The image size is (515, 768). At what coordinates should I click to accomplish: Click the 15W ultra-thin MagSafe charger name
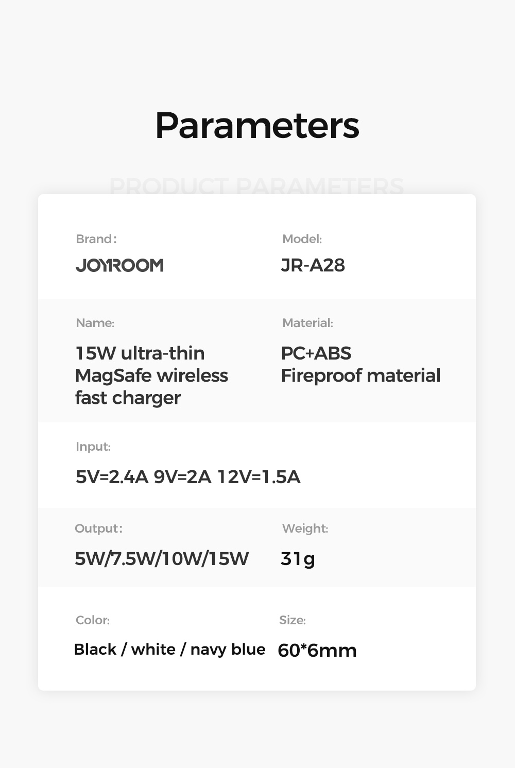151,376
